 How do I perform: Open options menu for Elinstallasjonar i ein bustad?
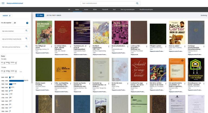204,84
